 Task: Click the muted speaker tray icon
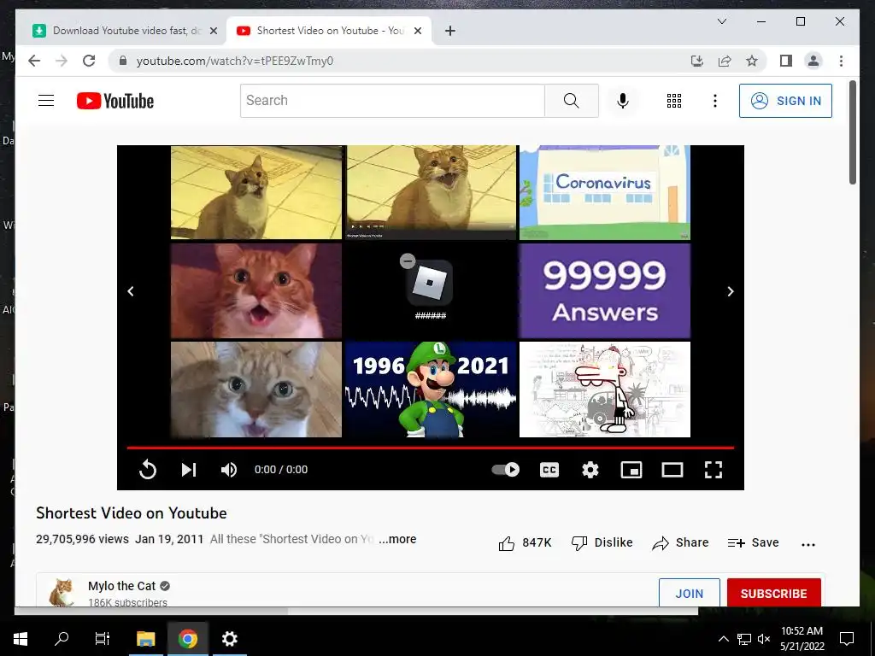[764, 639]
